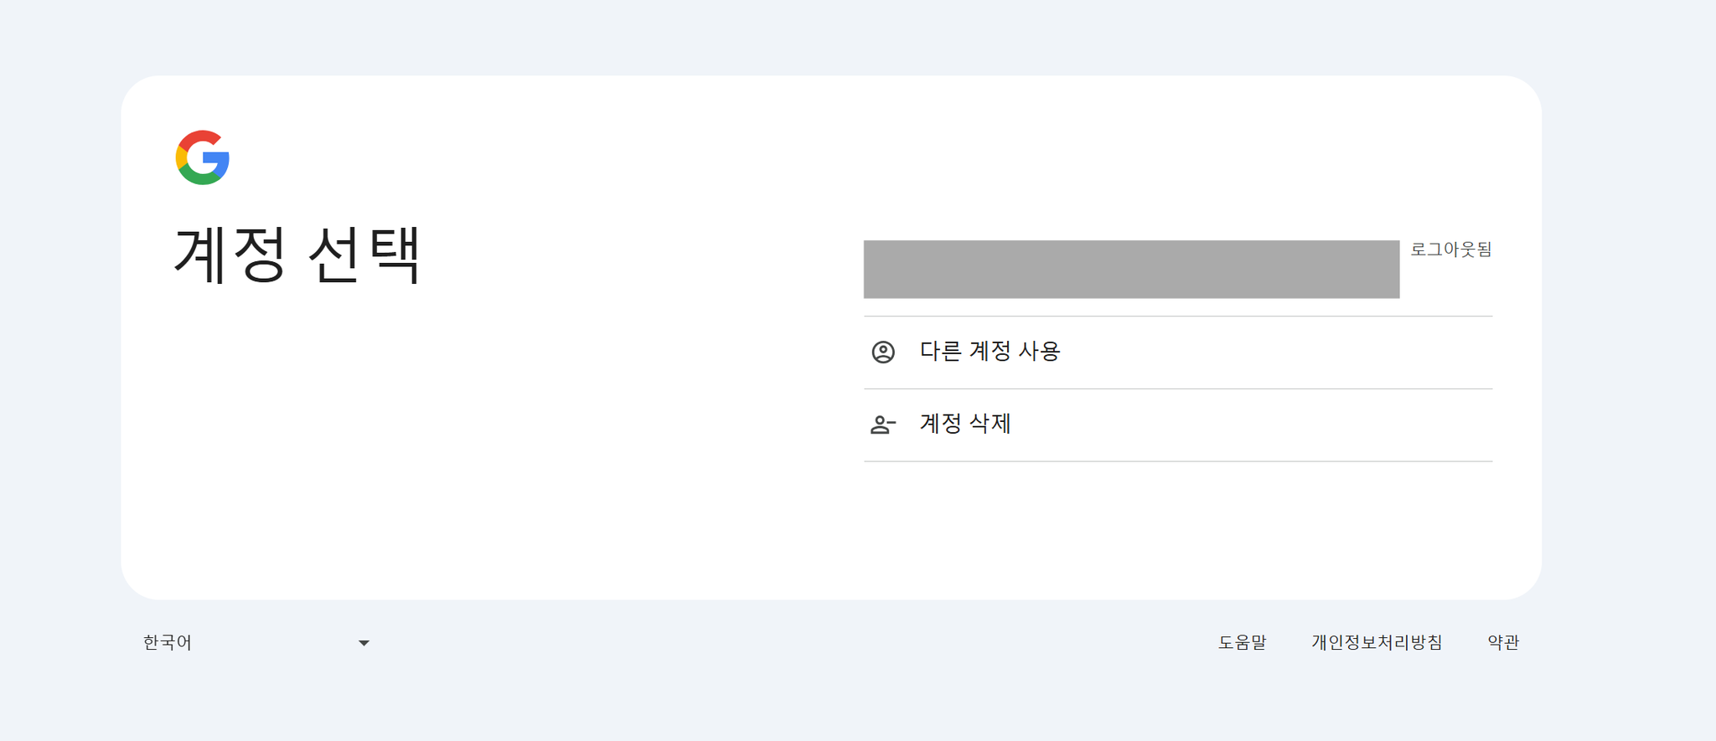Viewport: 1716px width, 741px height.
Task: Open the 약관 link
Action: pyautogui.click(x=1503, y=642)
